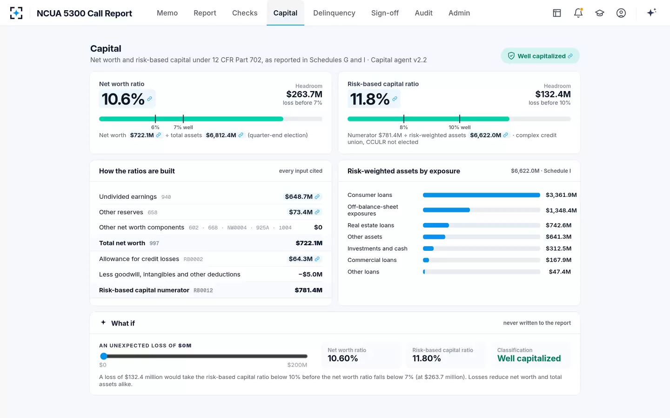Viewport: 670px width, 418px height.
Task: Click the app logo icon
Action: (x=16, y=13)
